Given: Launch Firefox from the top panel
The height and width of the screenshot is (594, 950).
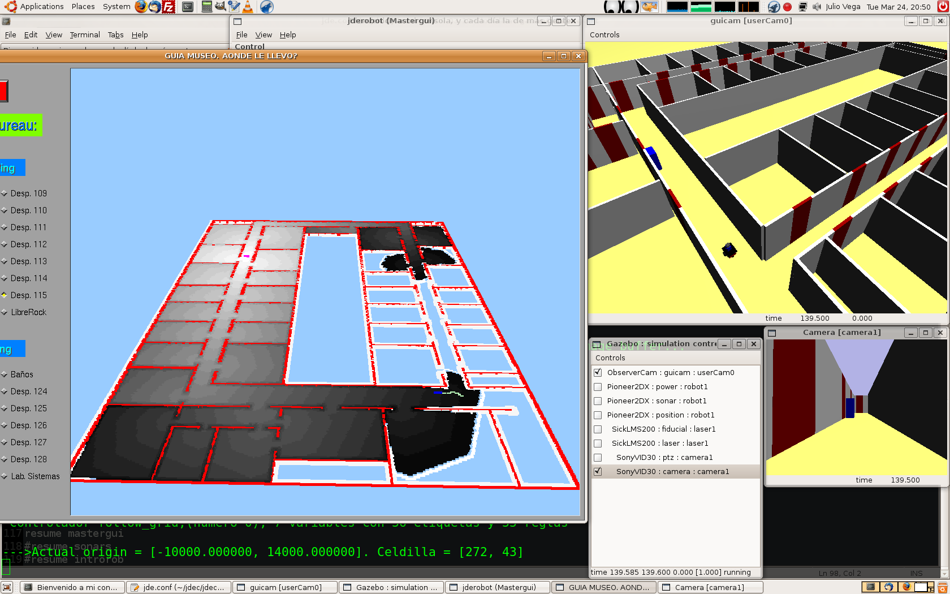Looking at the screenshot, I should (x=141, y=7).
